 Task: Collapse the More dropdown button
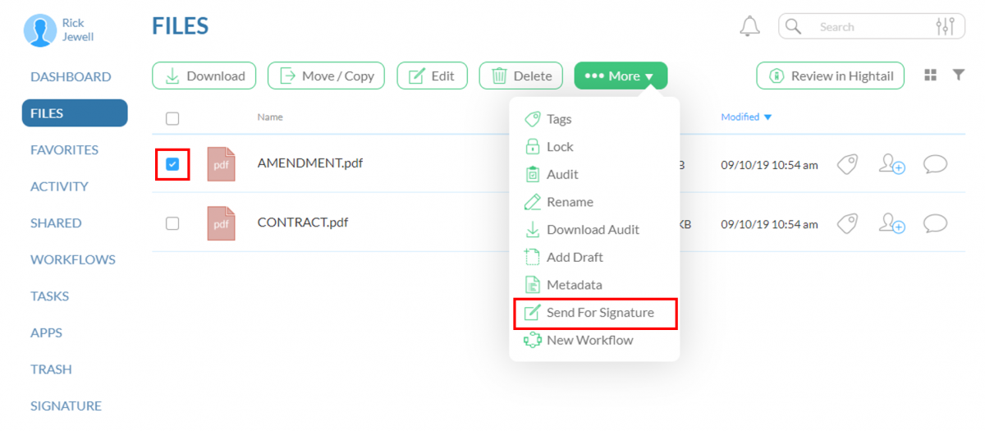click(621, 76)
